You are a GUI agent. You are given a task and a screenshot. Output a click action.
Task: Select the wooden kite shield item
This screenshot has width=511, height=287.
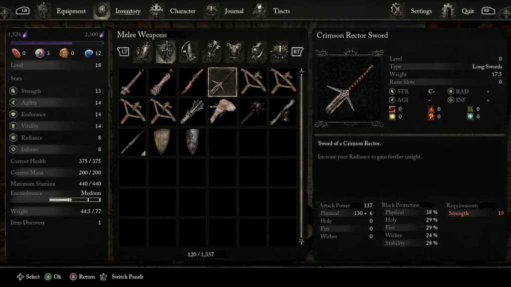point(162,142)
